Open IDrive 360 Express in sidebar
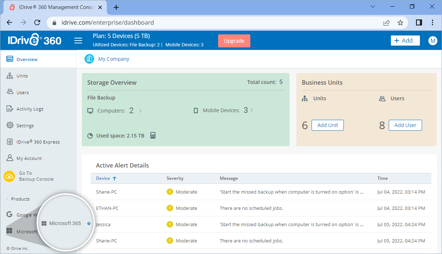The height and width of the screenshot is (254, 442). pos(38,142)
